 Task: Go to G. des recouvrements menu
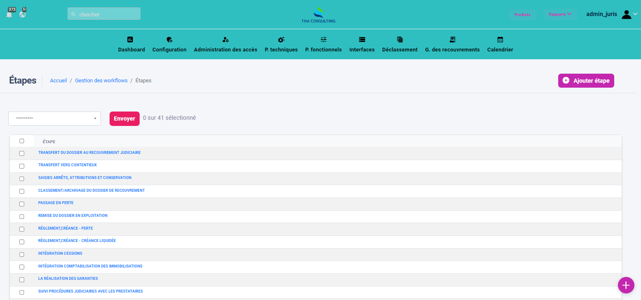point(452,49)
